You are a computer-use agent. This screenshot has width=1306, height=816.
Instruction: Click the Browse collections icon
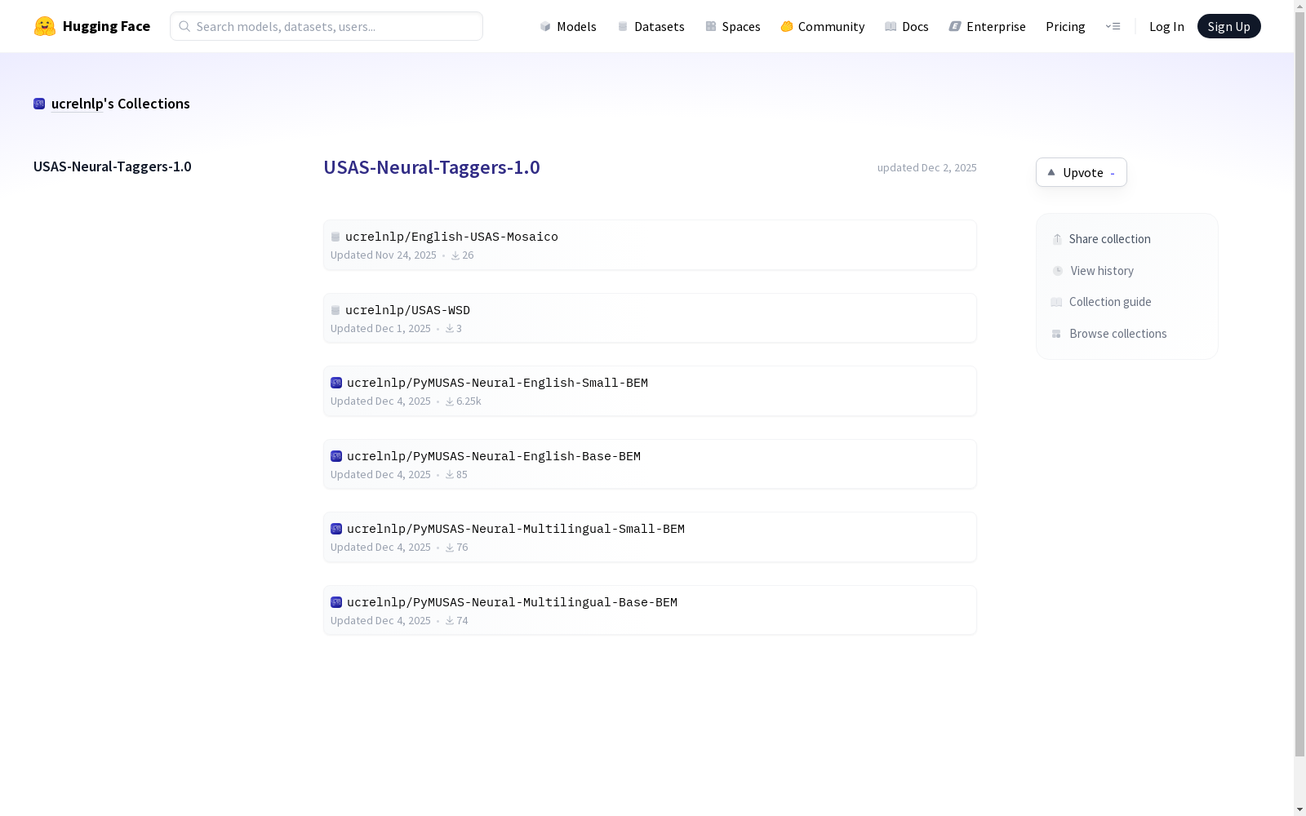(x=1056, y=334)
